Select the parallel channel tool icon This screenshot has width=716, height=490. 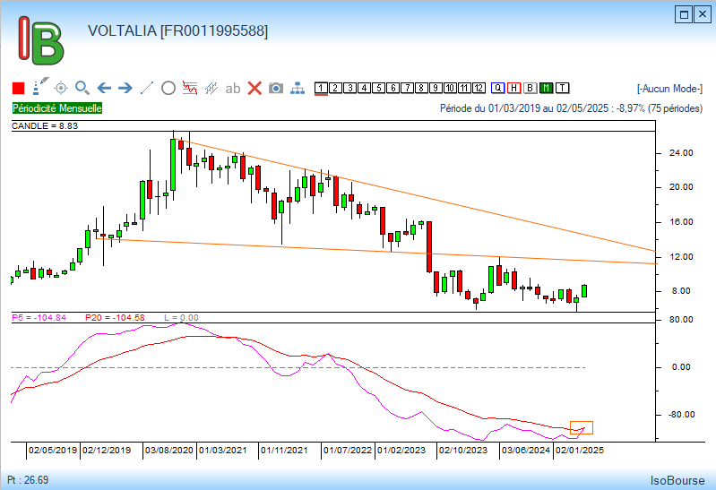[211, 88]
